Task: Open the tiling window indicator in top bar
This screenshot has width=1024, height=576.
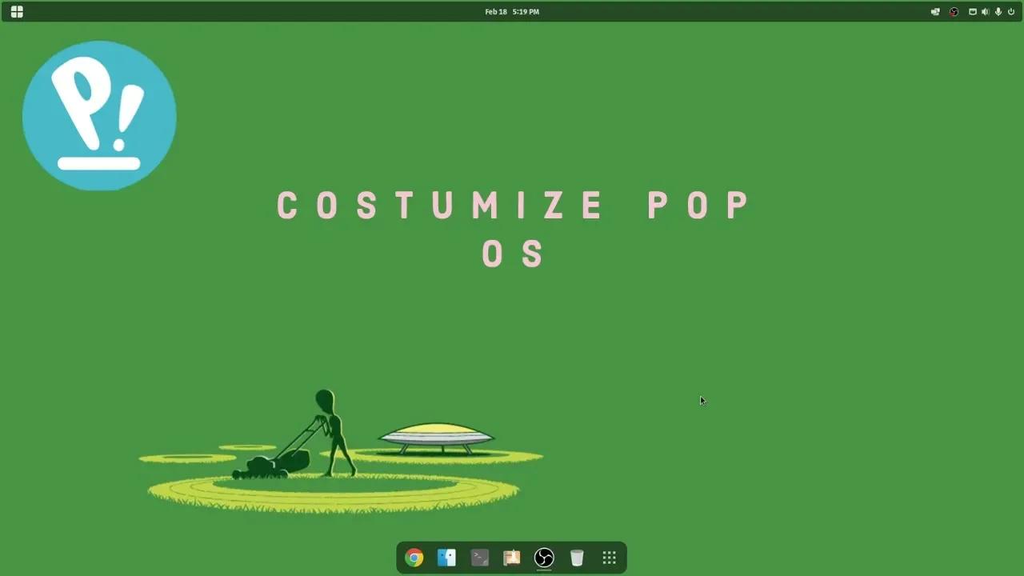Action: click(x=973, y=12)
